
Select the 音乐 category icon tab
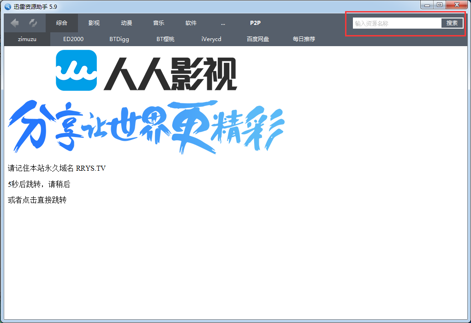coord(158,23)
